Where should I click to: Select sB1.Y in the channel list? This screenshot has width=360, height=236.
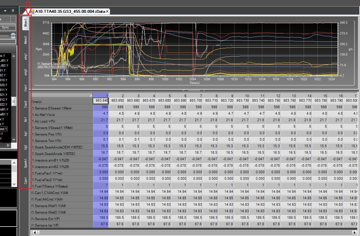(5, 109)
